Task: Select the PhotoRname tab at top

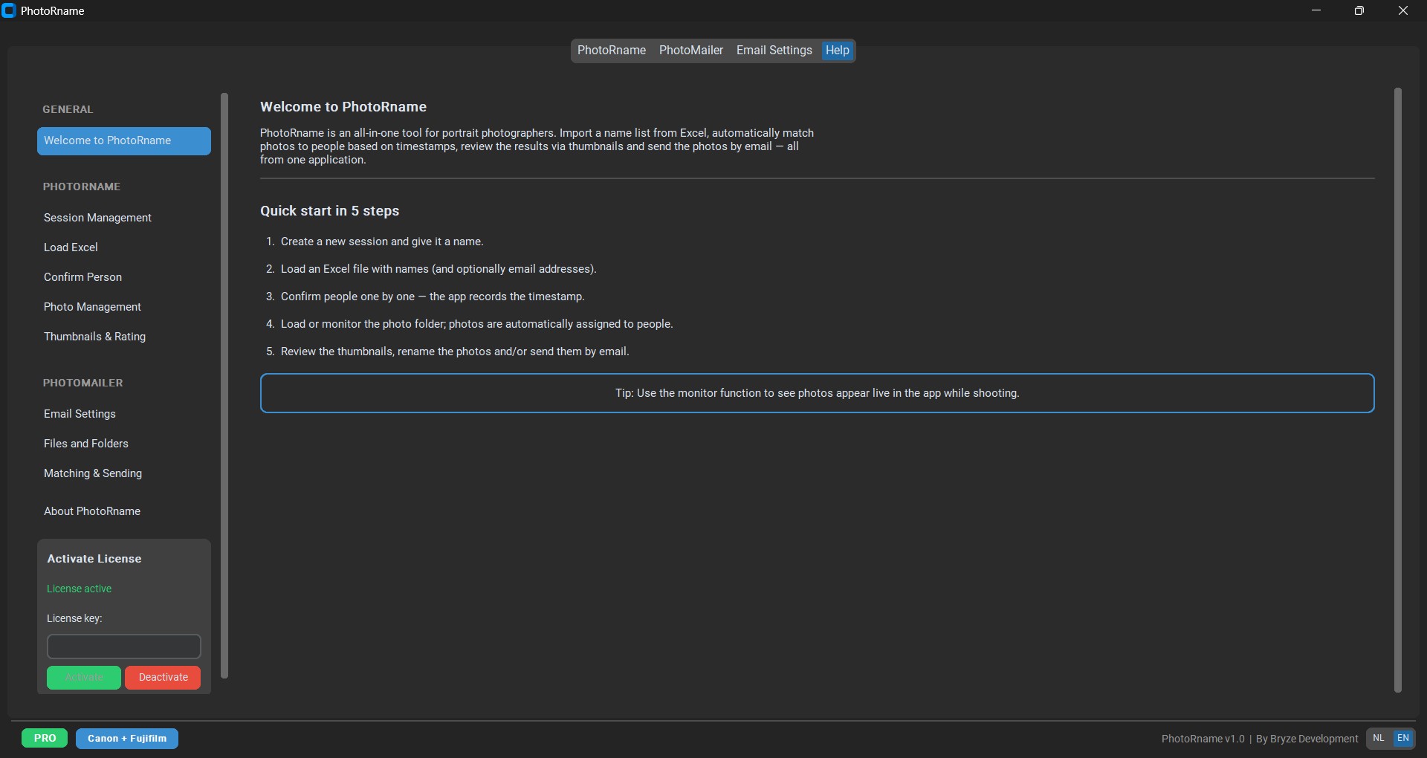Action: coord(611,51)
